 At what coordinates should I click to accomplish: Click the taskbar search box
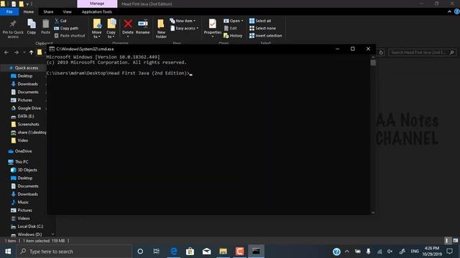click(x=74, y=252)
